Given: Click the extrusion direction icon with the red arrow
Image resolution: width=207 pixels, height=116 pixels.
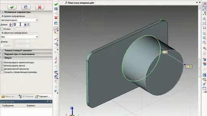Looking at the screenshot, I should [56, 39].
